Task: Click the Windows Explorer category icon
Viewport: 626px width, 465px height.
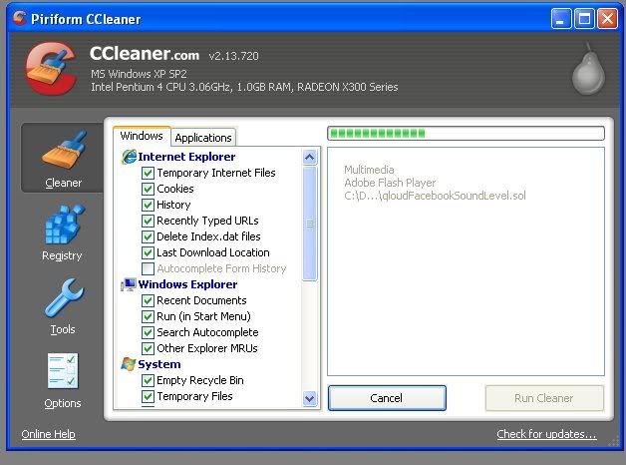Action: 129,284
